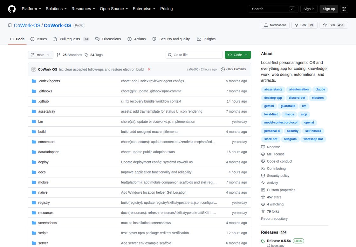Switch to the Pull requests tab

tap(71, 39)
